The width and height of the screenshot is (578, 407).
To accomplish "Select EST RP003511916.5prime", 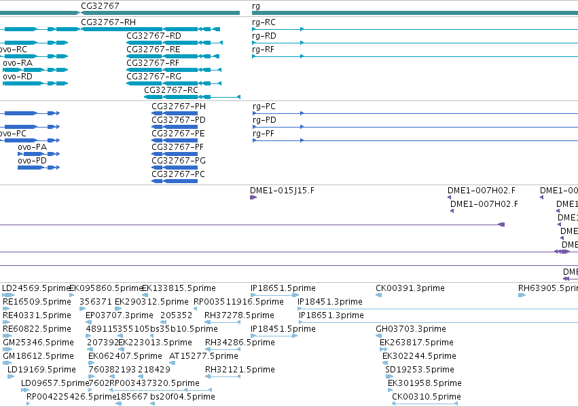I will [196, 309].
